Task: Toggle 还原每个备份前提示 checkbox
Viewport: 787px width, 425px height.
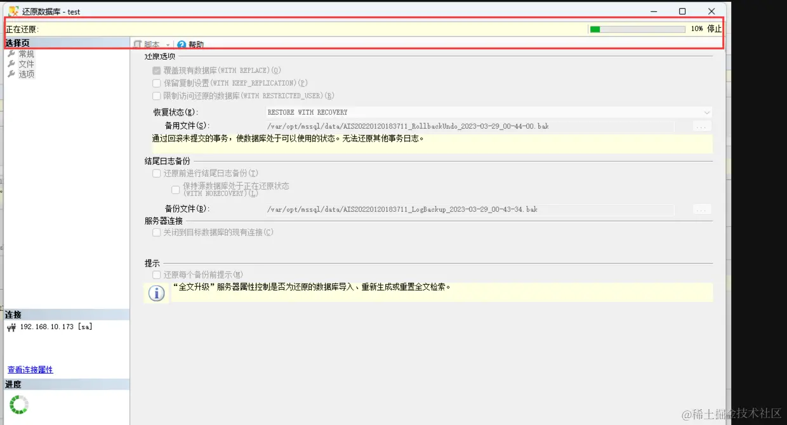Action: [x=157, y=275]
